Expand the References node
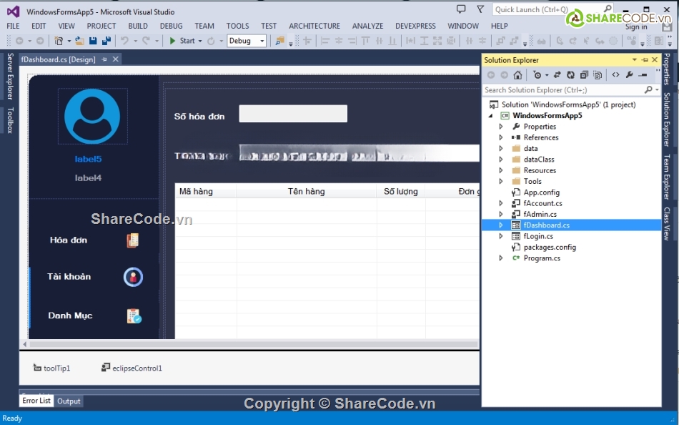Image resolution: width=679 pixels, height=425 pixels. 501,137
